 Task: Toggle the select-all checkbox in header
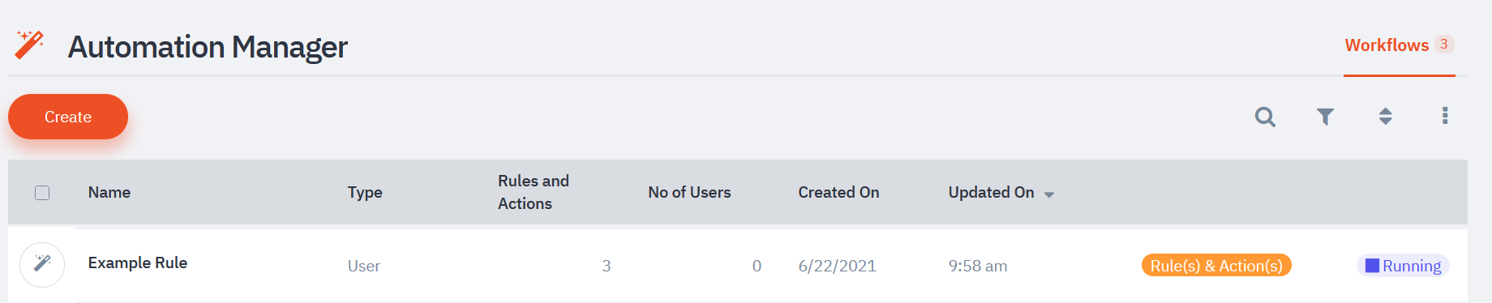[x=42, y=193]
